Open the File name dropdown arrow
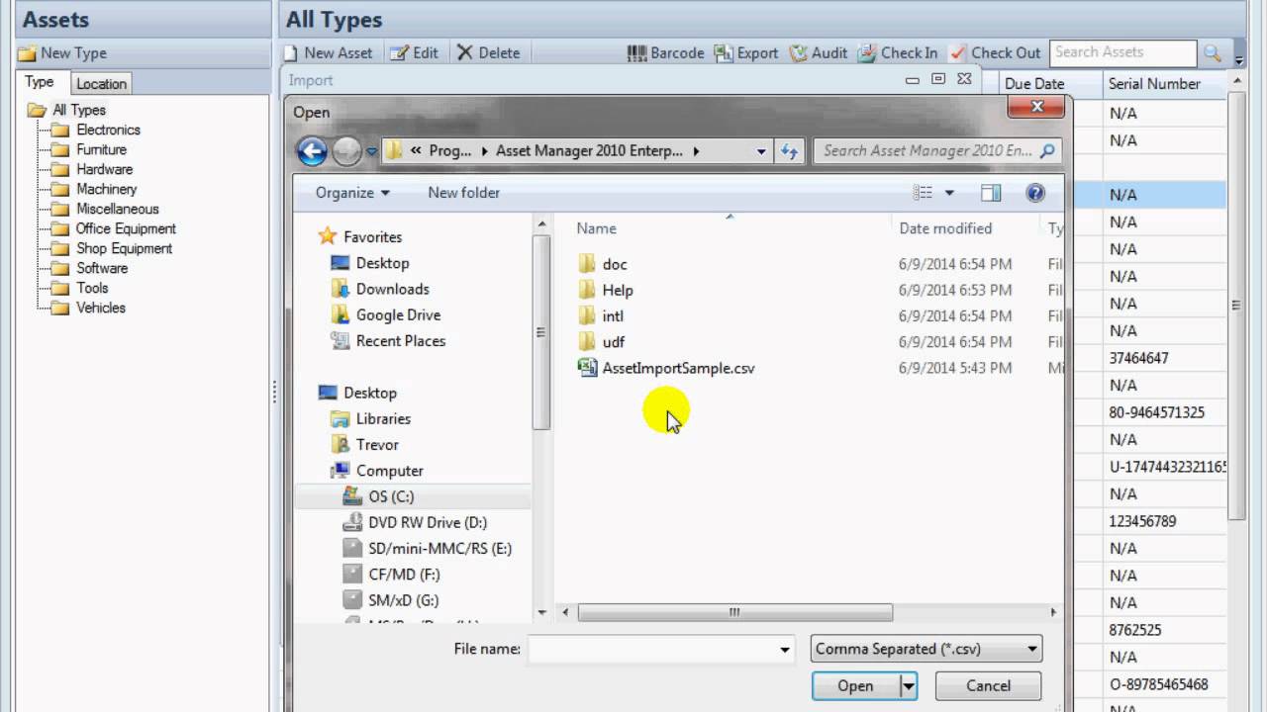The image size is (1267, 712). click(785, 650)
